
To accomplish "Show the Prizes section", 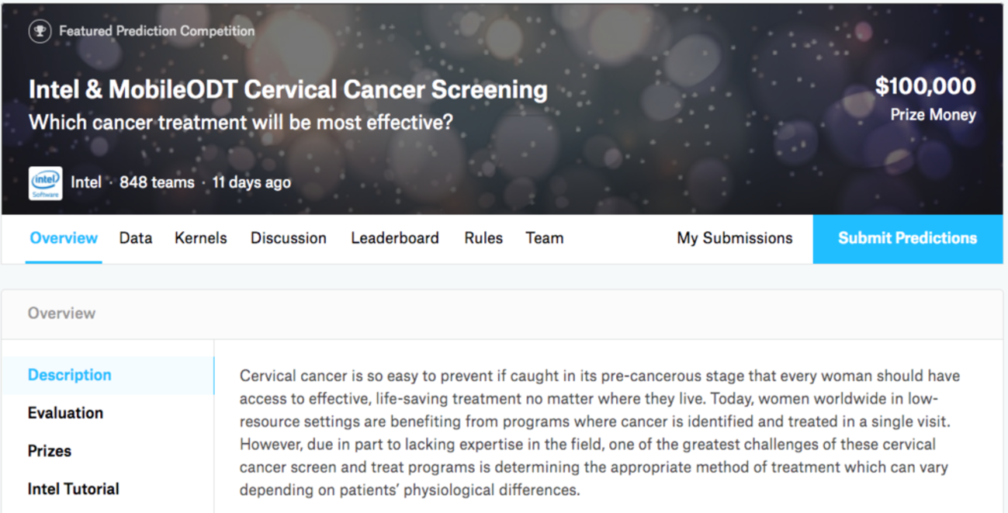I will 50,451.
